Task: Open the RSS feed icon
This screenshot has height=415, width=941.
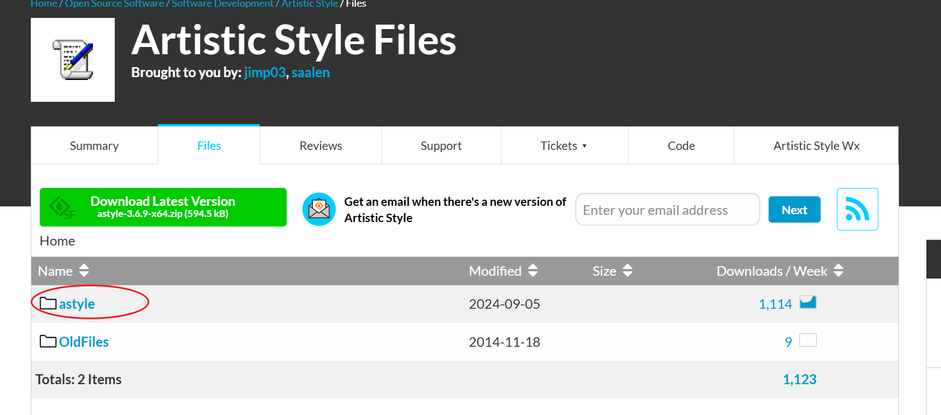Action: pyautogui.click(x=857, y=209)
